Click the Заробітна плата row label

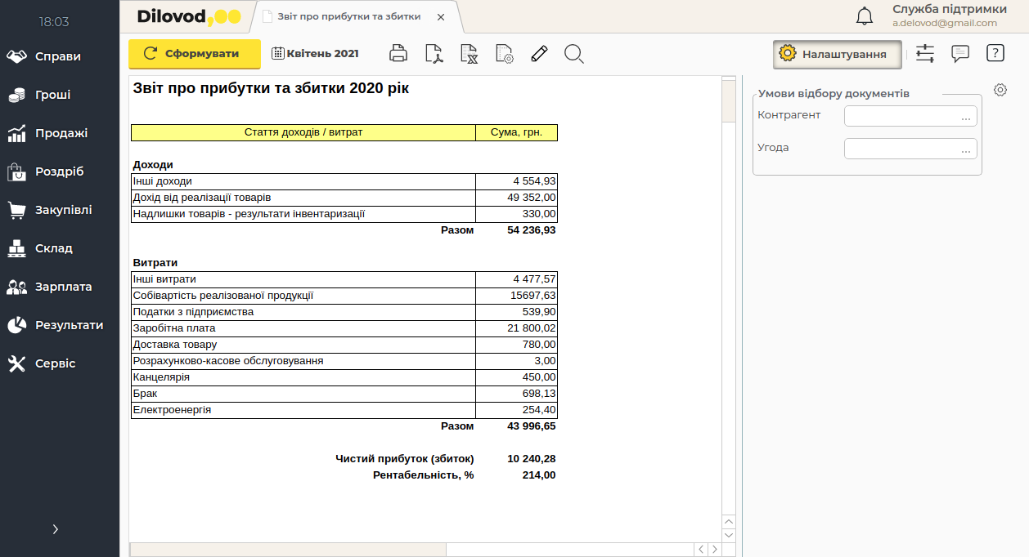pyautogui.click(x=174, y=328)
